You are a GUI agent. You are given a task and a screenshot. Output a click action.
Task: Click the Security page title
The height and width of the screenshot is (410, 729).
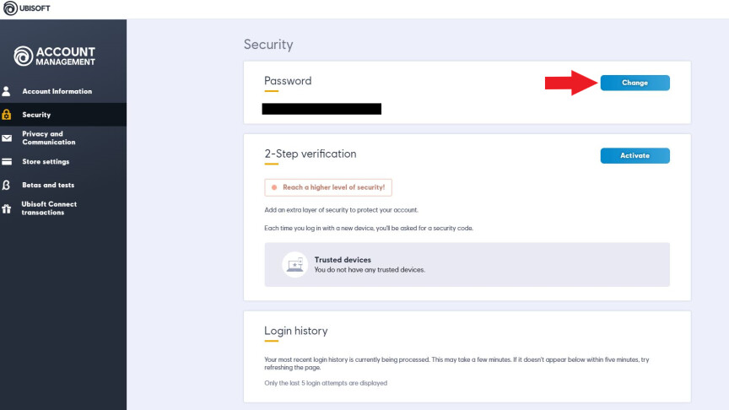pyautogui.click(x=268, y=45)
